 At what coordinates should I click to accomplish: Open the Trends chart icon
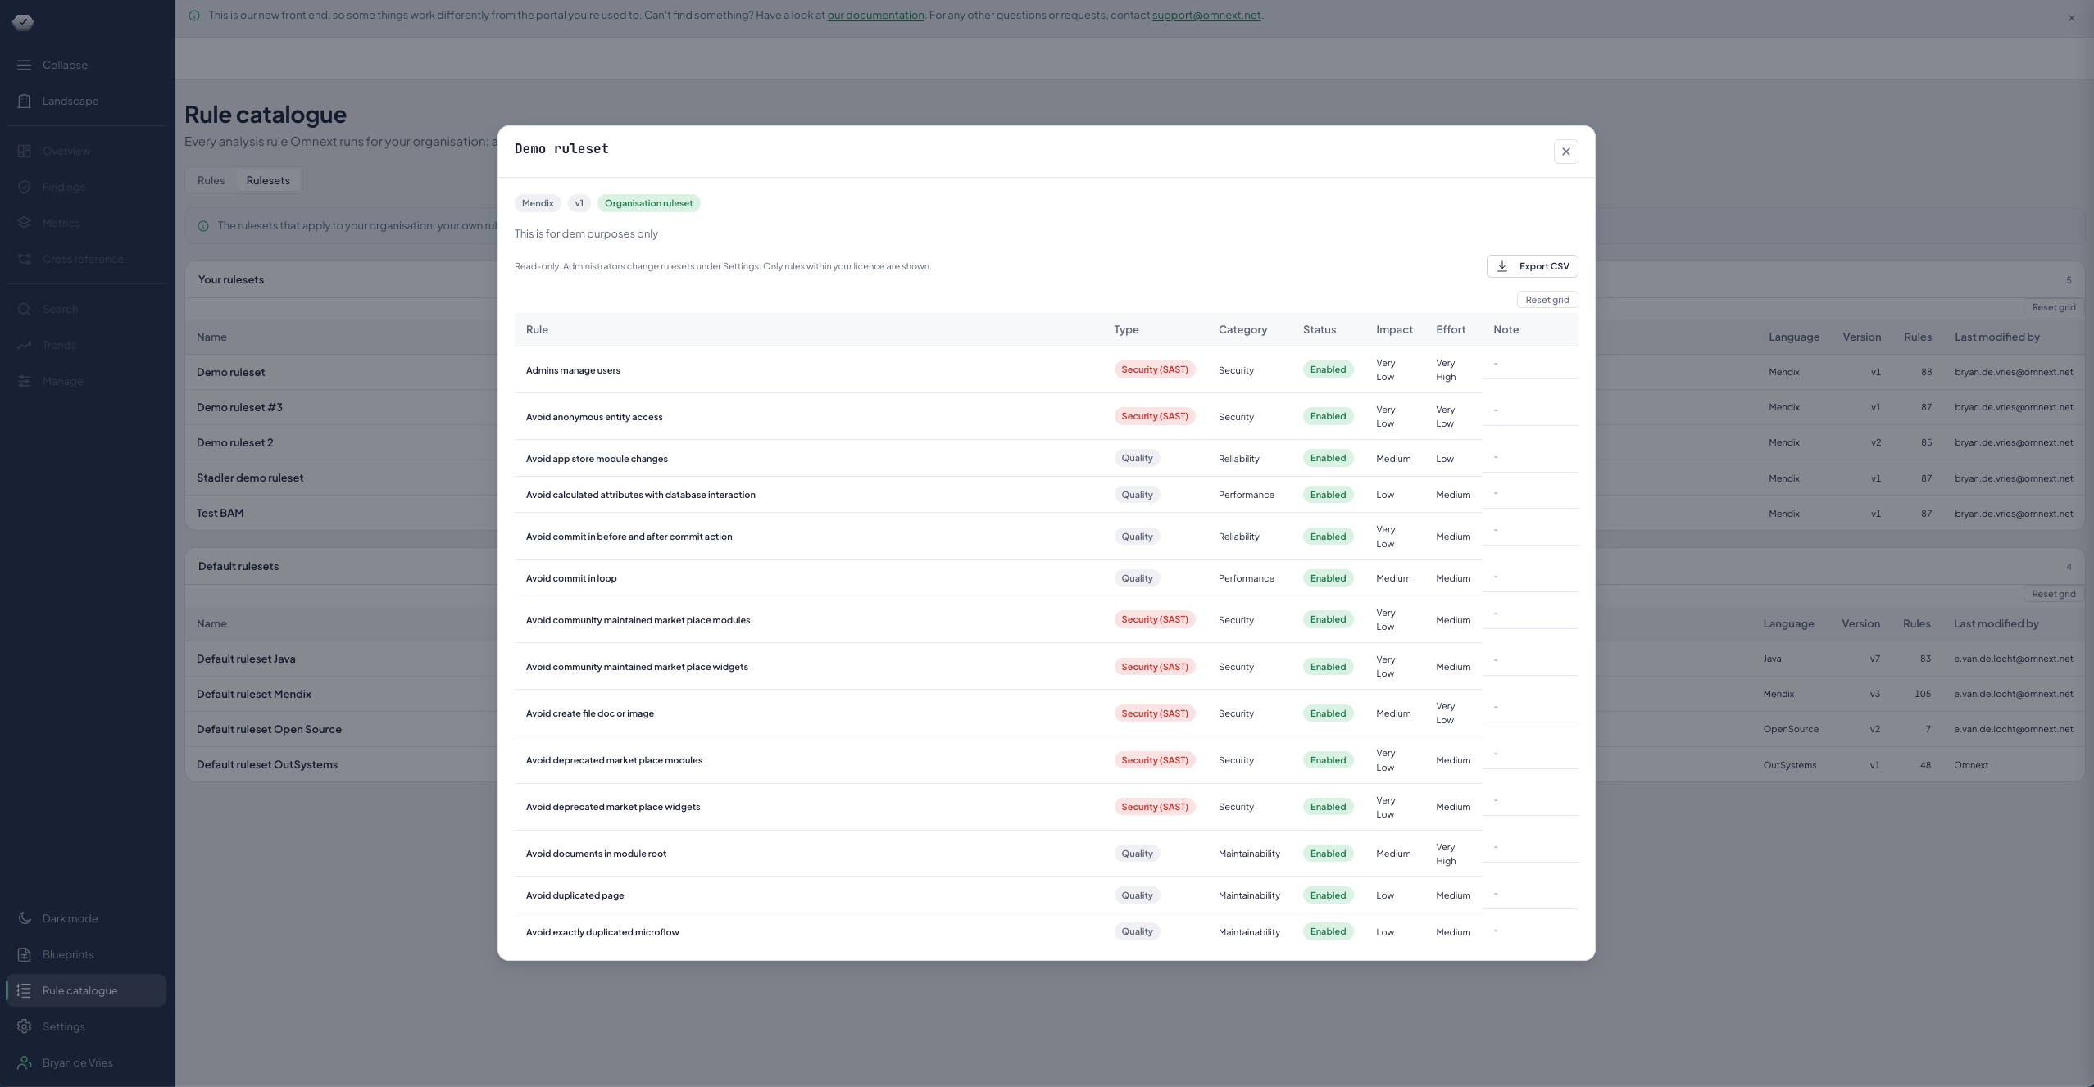pos(25,345)
